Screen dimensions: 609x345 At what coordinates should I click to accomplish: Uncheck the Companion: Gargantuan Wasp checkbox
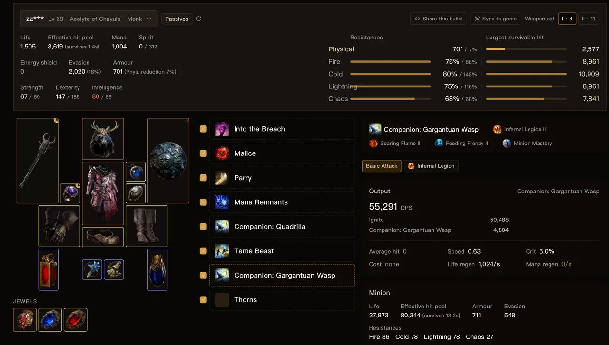point(203,276)
